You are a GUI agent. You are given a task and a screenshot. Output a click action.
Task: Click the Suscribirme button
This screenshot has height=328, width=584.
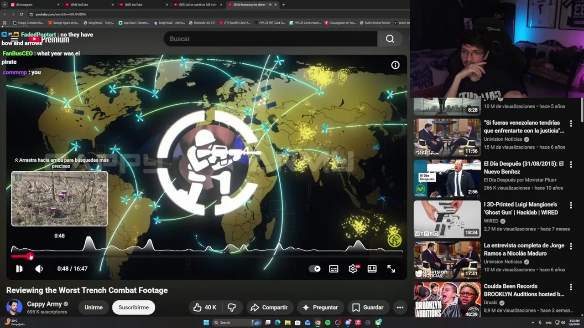coord(134,307)
